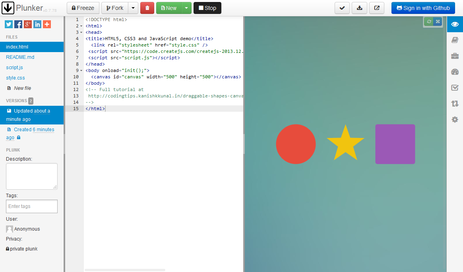The height and width of the screenshot is (272, 463).
Task: Open the book documentation panel
Action: [x=455, y=40]
